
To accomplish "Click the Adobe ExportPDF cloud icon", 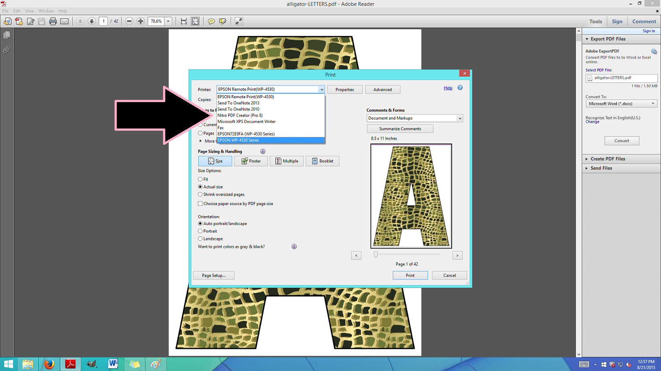I will pyautogui.click(x=654, y=51).
